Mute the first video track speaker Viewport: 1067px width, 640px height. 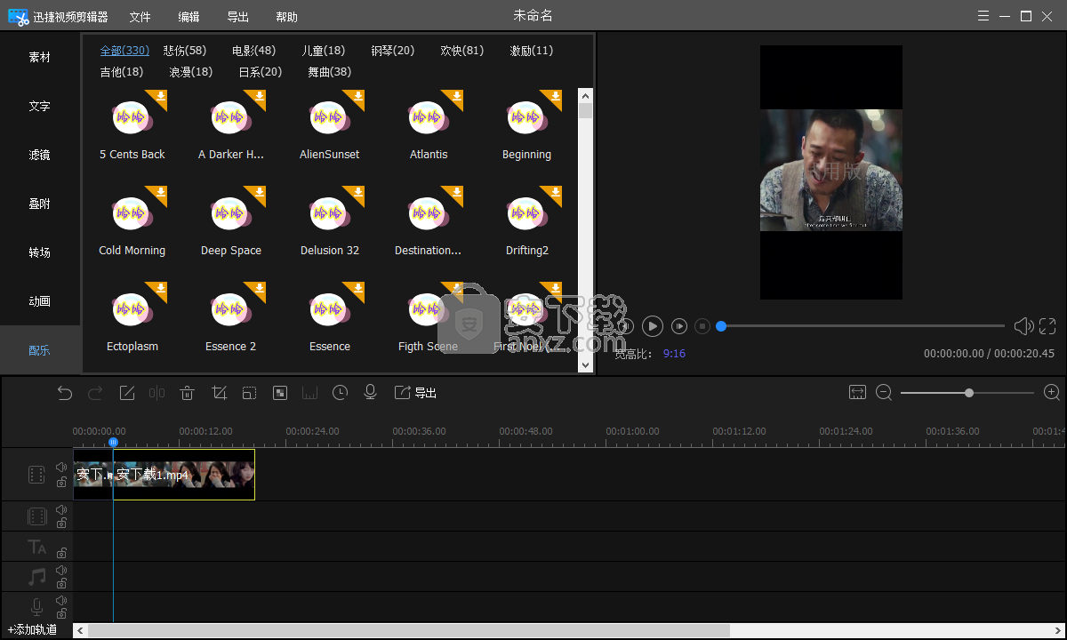(61, 467)
